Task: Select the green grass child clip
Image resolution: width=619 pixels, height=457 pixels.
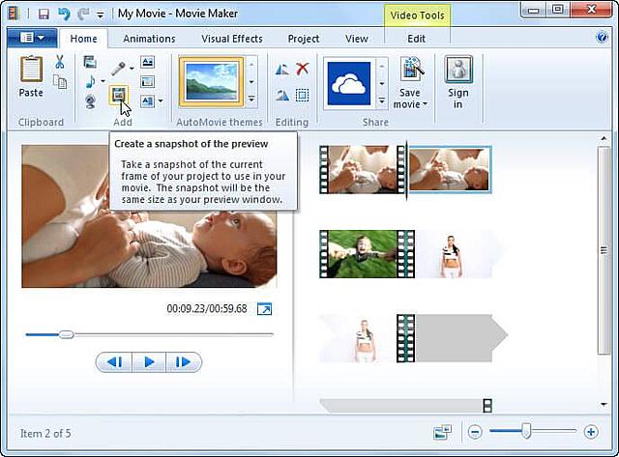Action: (362, 254)
